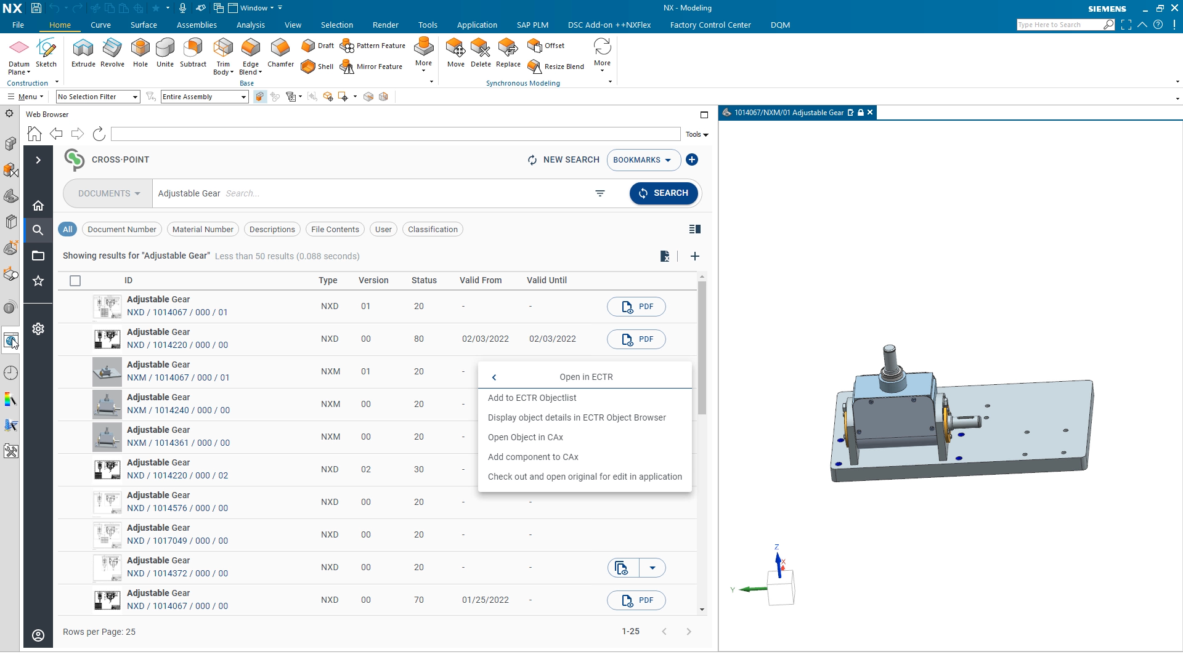Viewport: 1183px width, 665px height.
Task: Open browser Tools dropdown
Action: (x=697, y=134)
